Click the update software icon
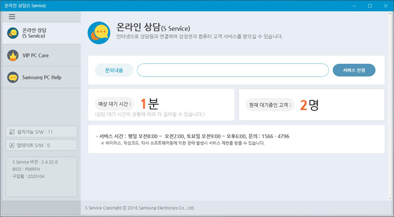Screen dimensions: 394x217 point(12,145)
